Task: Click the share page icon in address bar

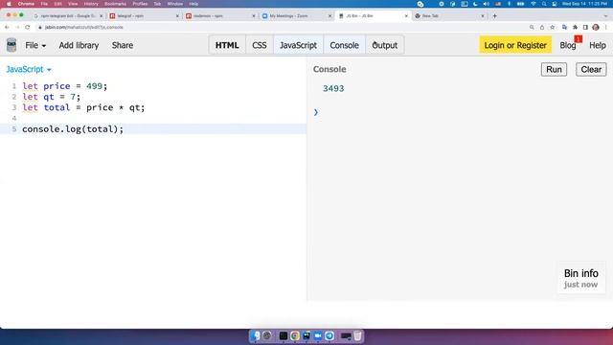Action: (x=542, y=28)
